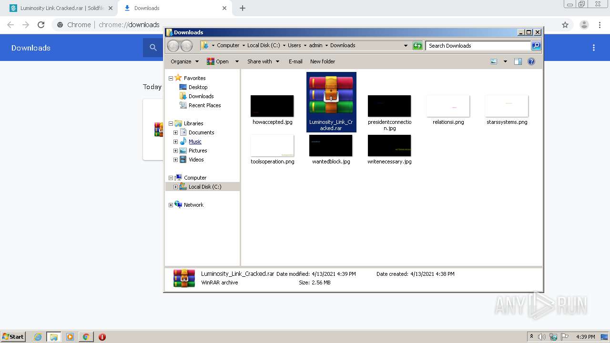Reload the Chrome page
The image size is (610, 343).
click(x=41, y=25)
